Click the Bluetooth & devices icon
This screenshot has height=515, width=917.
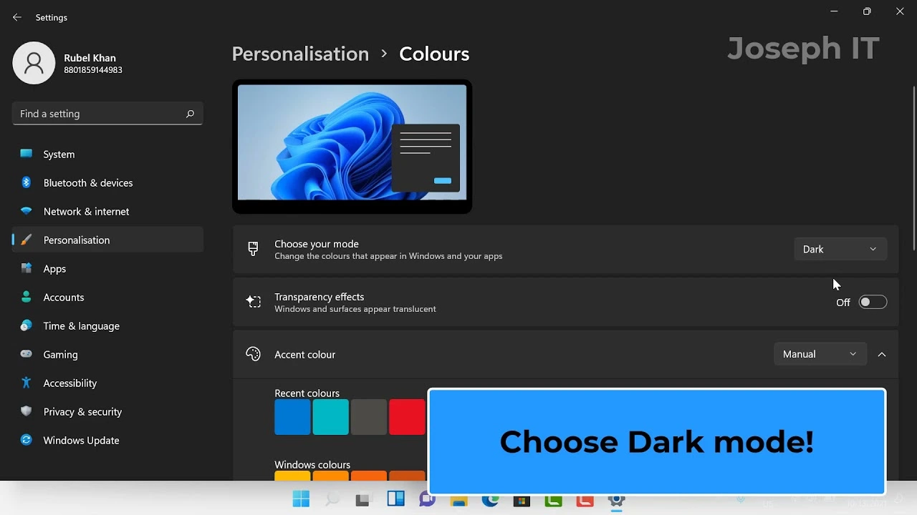pyautogui.click(x=27, y=182)
